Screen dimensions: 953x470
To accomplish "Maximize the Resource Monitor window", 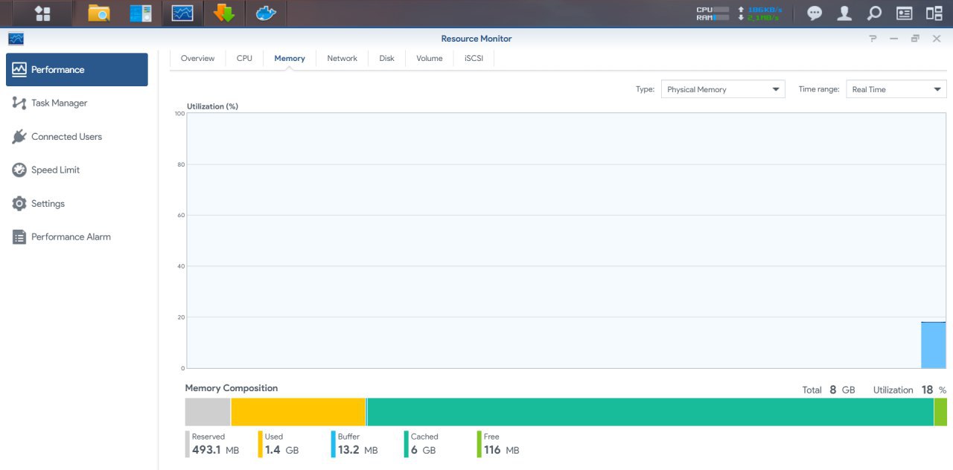I will coord(915,39).
